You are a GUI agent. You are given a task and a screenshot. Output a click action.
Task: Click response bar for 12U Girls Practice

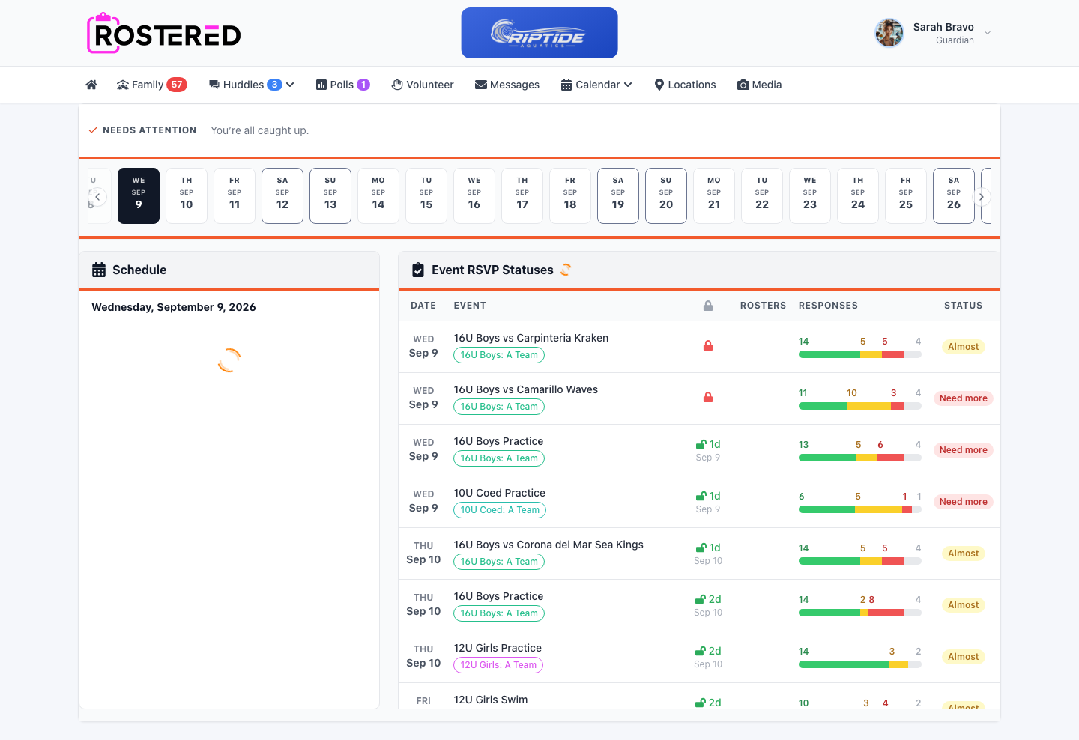click(x=860, y=664)
